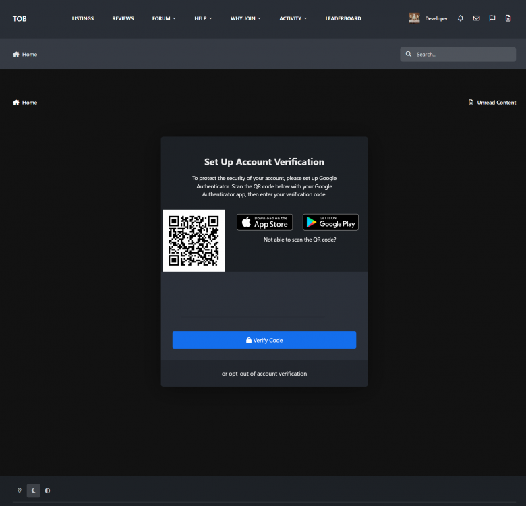
Task: Focus the Search input field
Action: [x=458, y=55]
